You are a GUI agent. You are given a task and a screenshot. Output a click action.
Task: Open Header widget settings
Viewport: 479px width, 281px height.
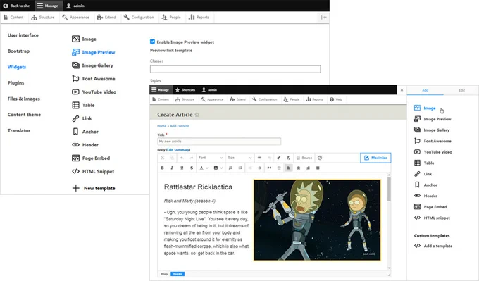(85, 145)
